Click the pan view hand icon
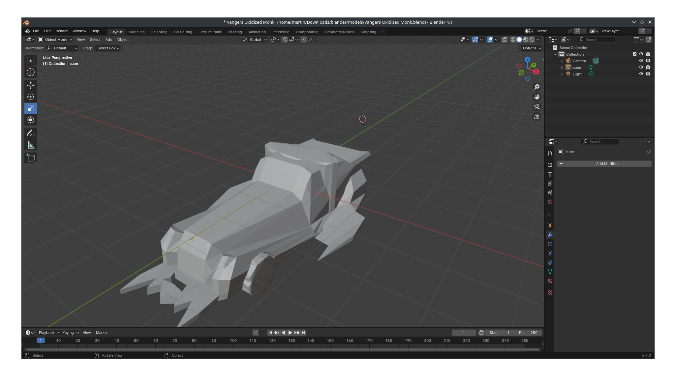 tap(537, 97)
